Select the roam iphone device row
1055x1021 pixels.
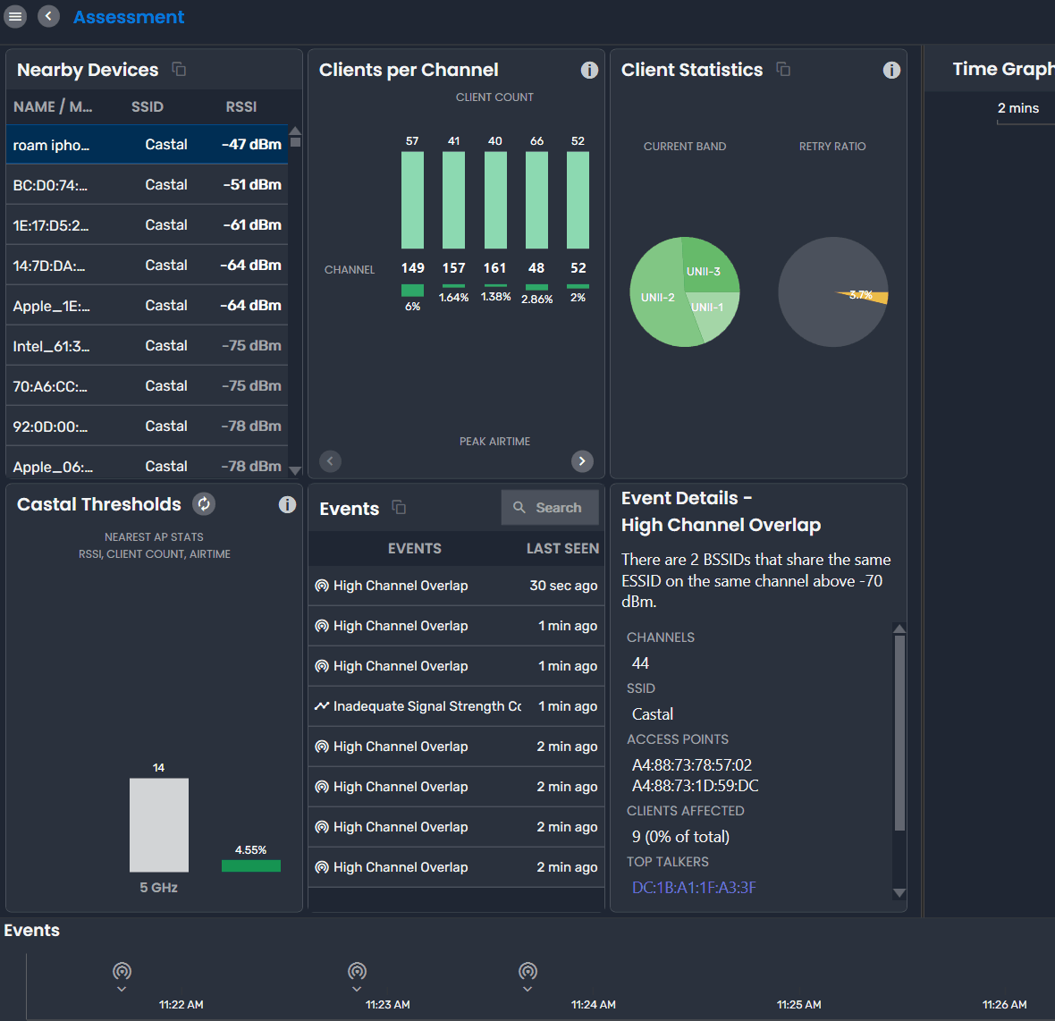click(143, 144)
